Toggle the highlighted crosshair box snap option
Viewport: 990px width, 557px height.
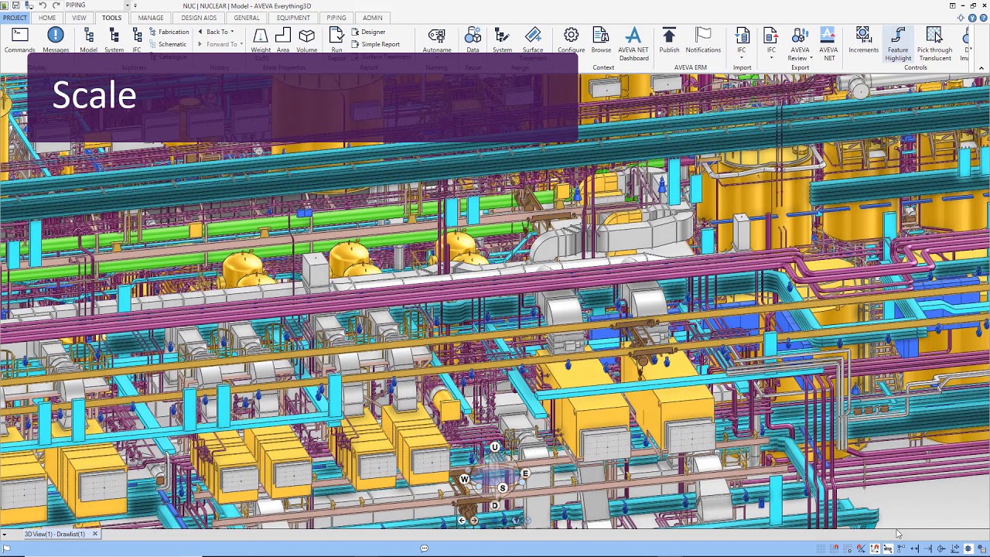point(968,549)
